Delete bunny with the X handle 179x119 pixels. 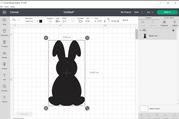tap(46, 38)
